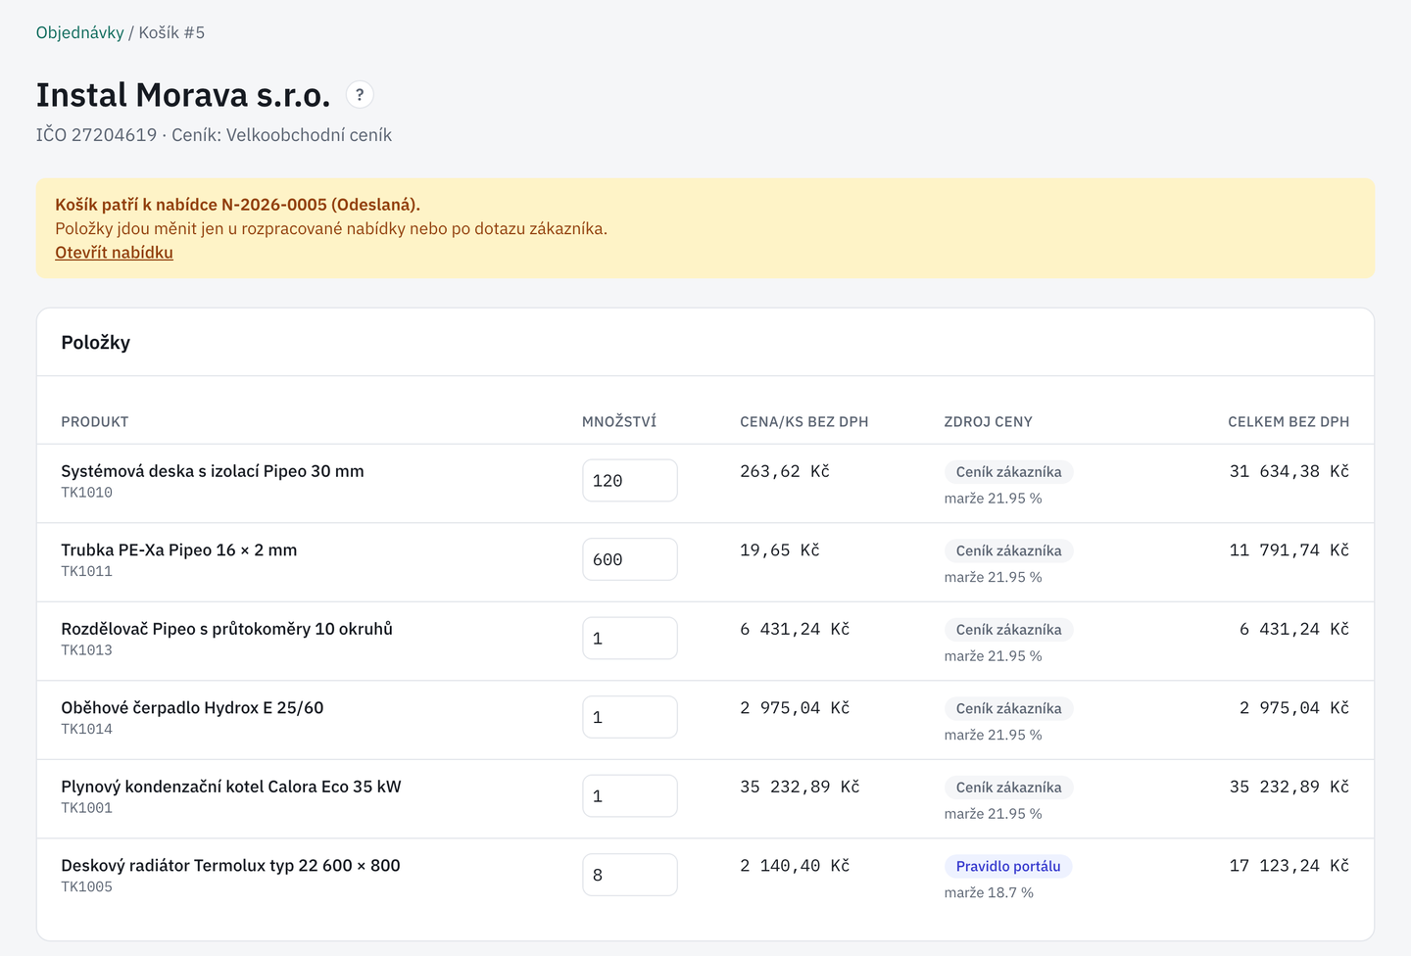Click the CELKEM BEZ DPH column header
1411x956 pixels.
[x=1289, y=422]
